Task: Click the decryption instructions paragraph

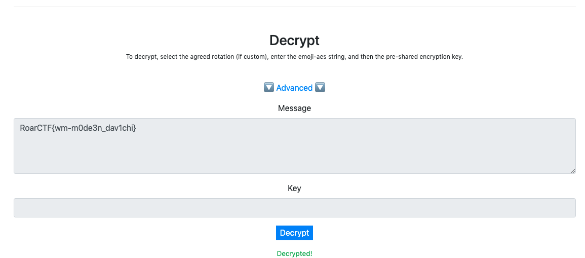Action: pos(294,57)
